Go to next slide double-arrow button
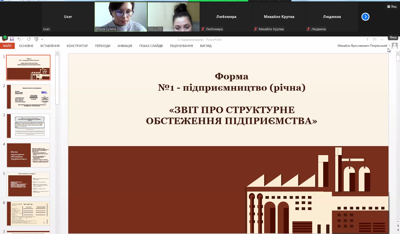This screenshot has width=400, height=234. 398,230
